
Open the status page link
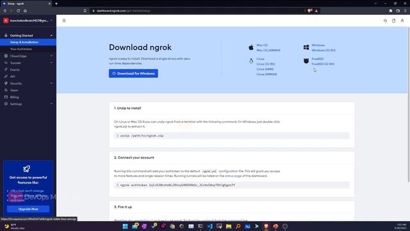(x=233, y=176)
